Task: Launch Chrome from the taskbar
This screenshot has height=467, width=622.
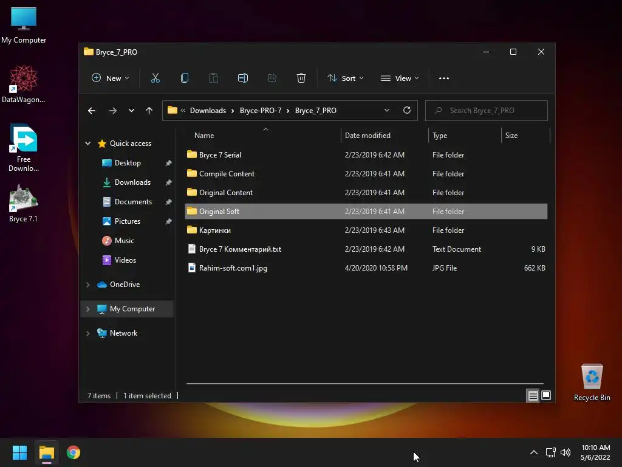Action: (x=73, y=452)
